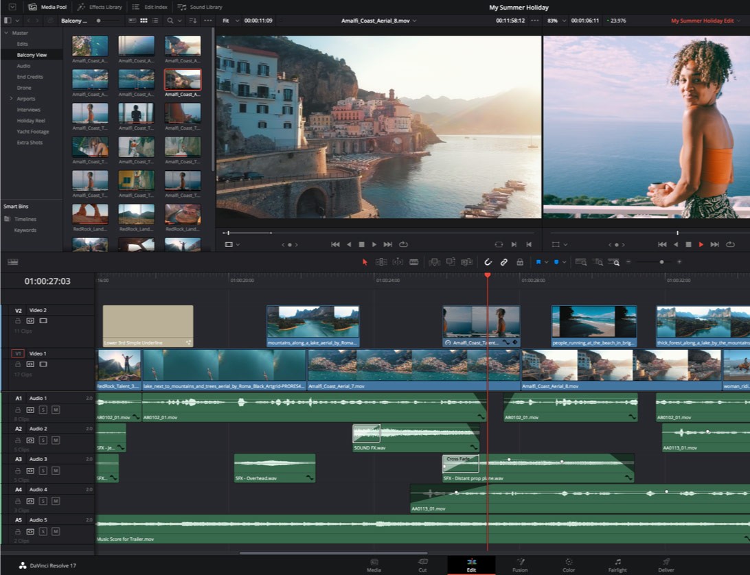The image size is (750, 575).
Task: Expand the Airports bin folder
Action: click(11, 99)
